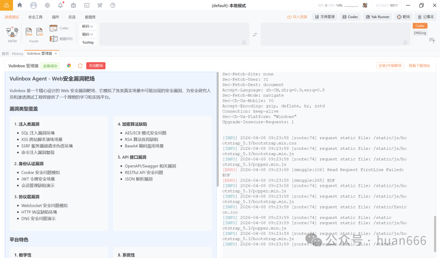Screen dimensions: 440x258
Task: Expand the decode dropdown
Action: [x=88, y=26]
